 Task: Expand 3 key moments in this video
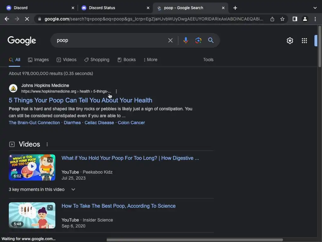[x=42, y=189]
